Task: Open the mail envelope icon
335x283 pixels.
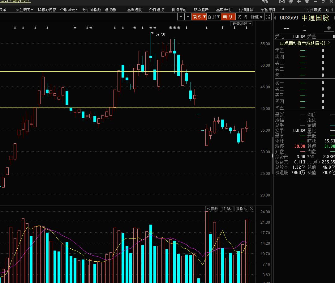Action: click(282, 2)
